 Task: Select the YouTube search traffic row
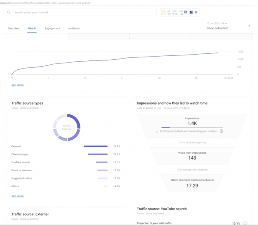pos(66,162)
